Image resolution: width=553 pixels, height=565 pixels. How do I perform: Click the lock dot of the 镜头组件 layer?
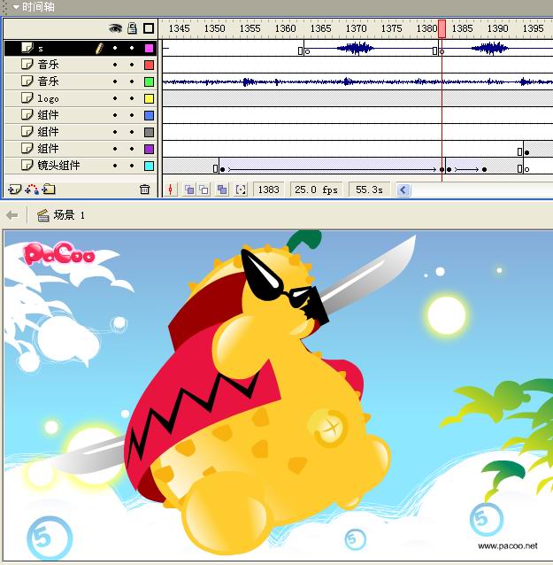(x=132, y=166)
